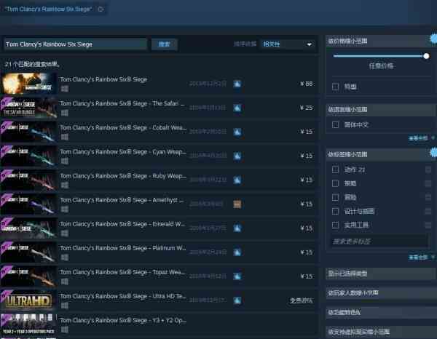The image size is (437, 339).
Task: Click review icon on The Safari bundle row
Action: 237,108
